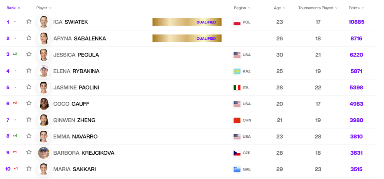Viewport: 384px width, 179px height.
Task: Sort table by Points header
Action: pos(356,8)
